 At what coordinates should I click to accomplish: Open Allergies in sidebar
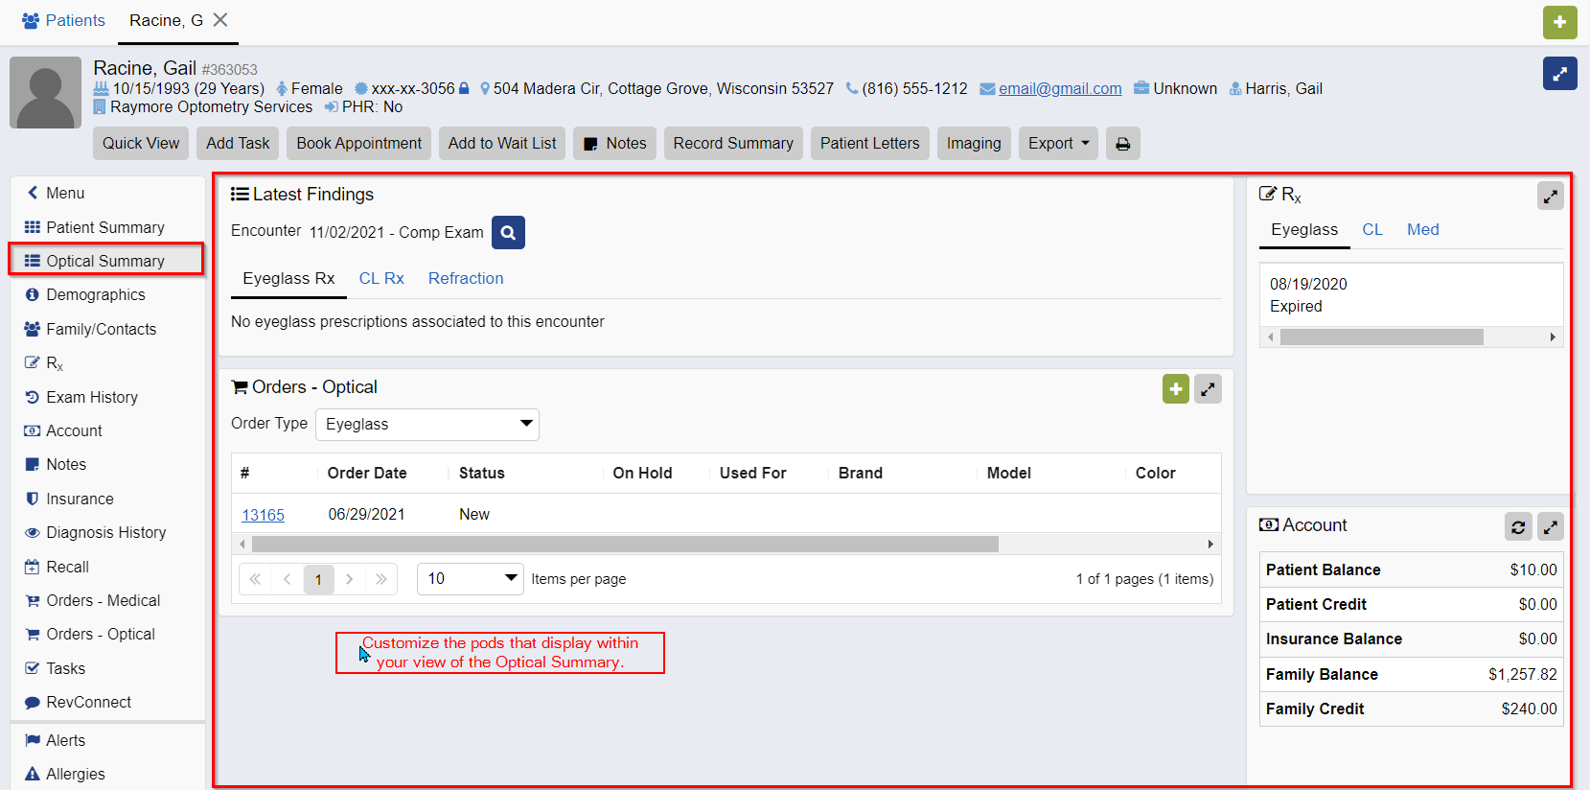click(x=107, y=774)
